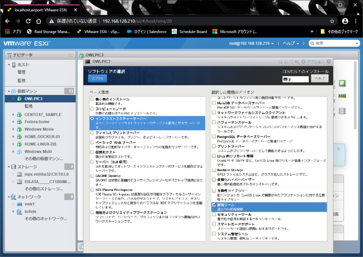The image size is (363, 257).
Task: Open the Chrome profile avatar icon
Action: coord(345,21)
